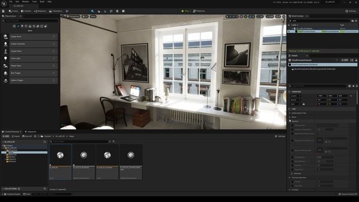Go back in content browser history
This screenshot has height=202, width=359.
tap(35, 136)
